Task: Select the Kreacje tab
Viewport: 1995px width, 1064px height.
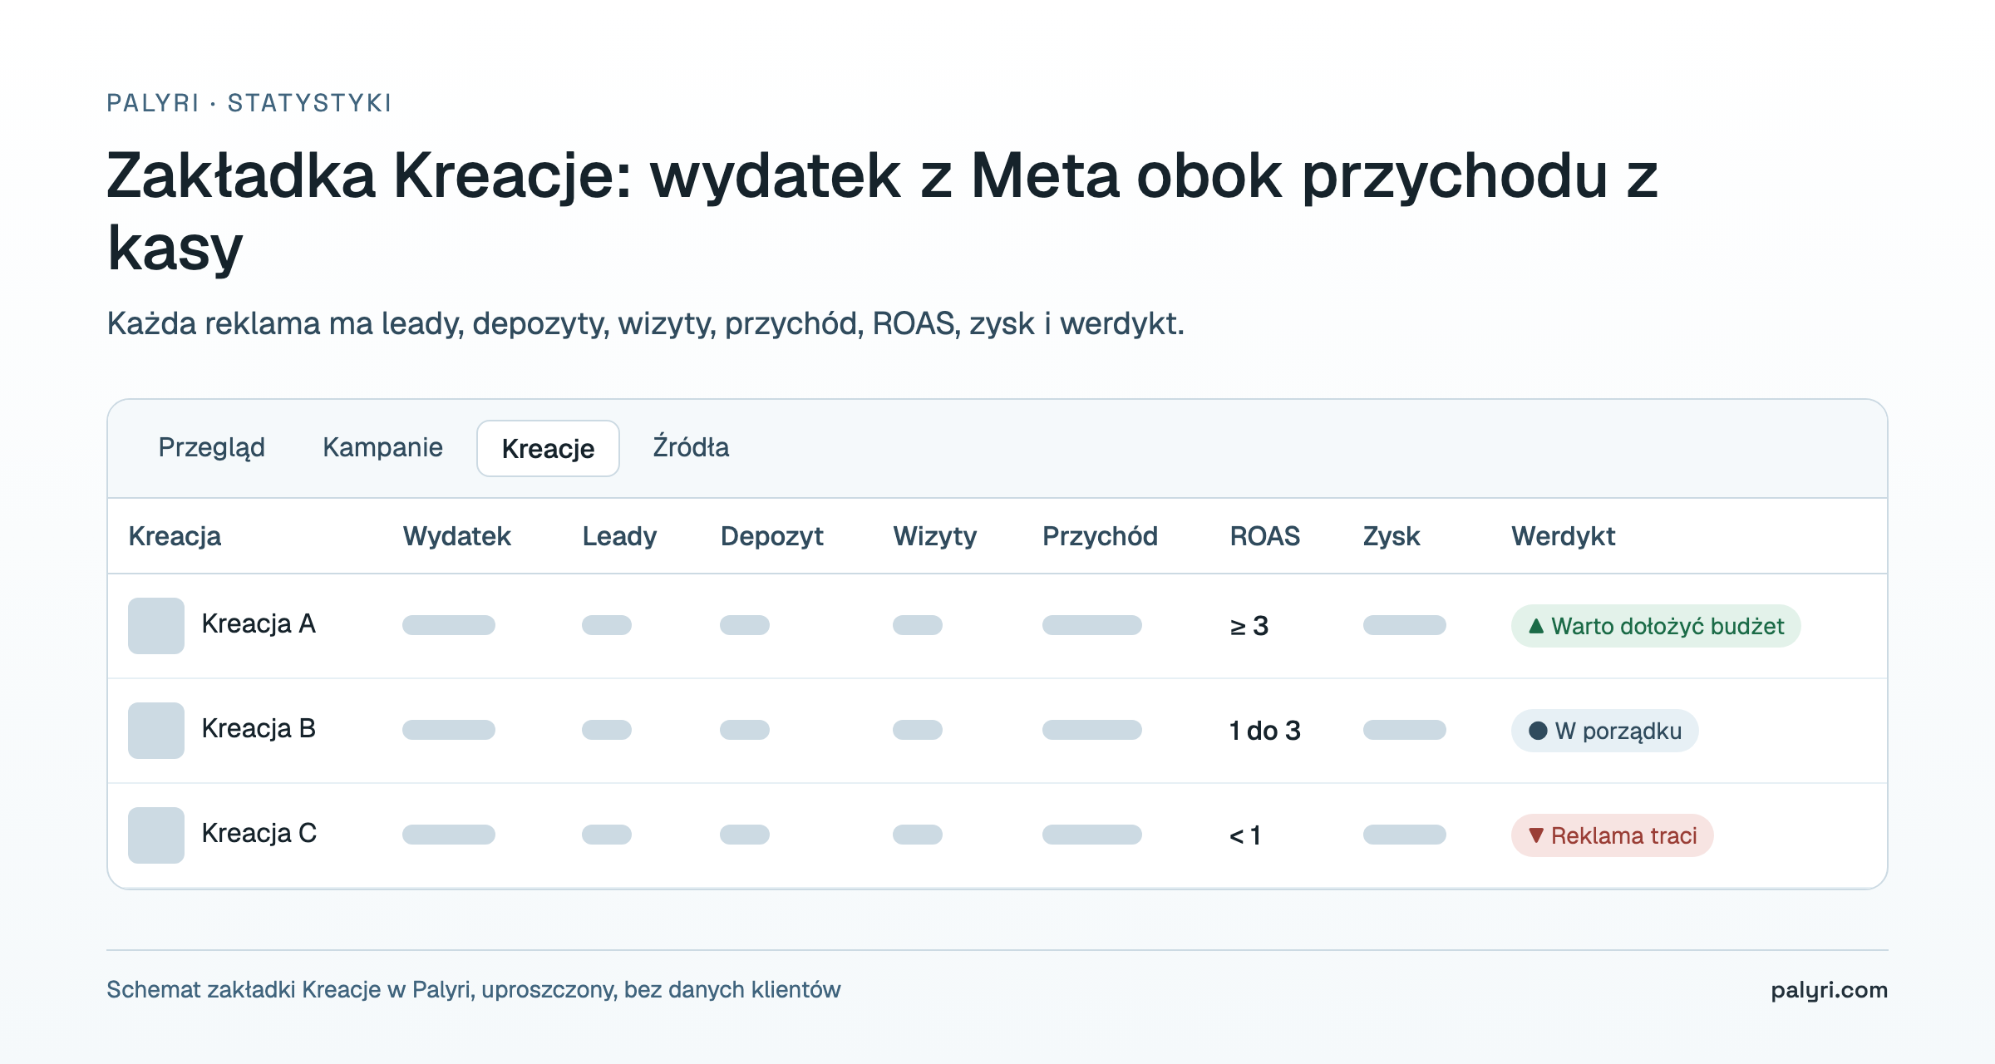Action: 548,448
